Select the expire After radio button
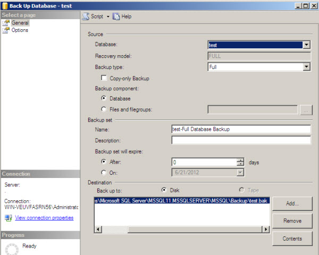 pos(104,161)
